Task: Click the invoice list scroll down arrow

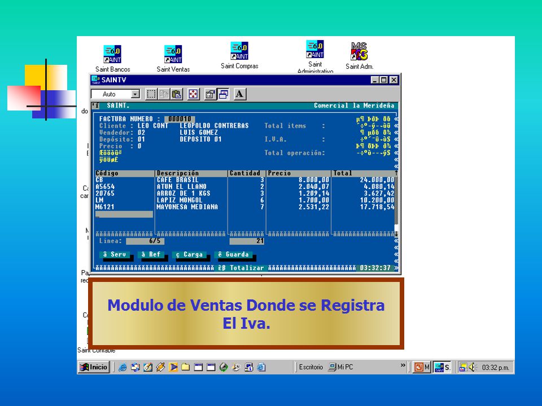Action: click(396, 233)
